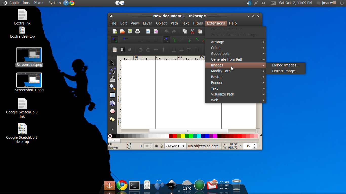346x194 pixels.
Task: Activate the Zoom magnifier tool
Action: click(x=112, y=87)
